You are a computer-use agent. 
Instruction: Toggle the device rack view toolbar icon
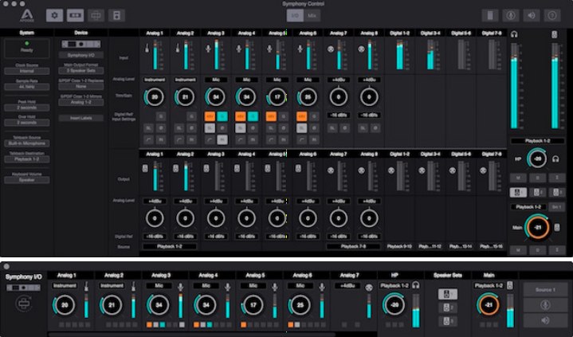coord(75,15)
